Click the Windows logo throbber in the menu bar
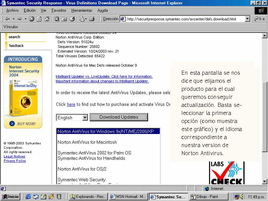Viewport: 268px width, 201px height. (x=261, y=11)
